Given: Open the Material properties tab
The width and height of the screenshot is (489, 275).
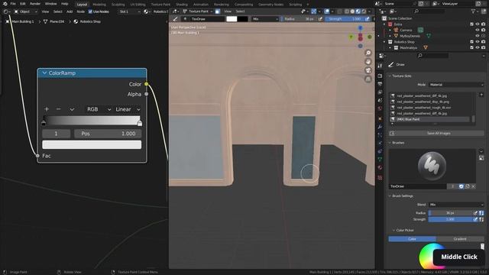Looking at the screenshot, I should tap(380, 168).
